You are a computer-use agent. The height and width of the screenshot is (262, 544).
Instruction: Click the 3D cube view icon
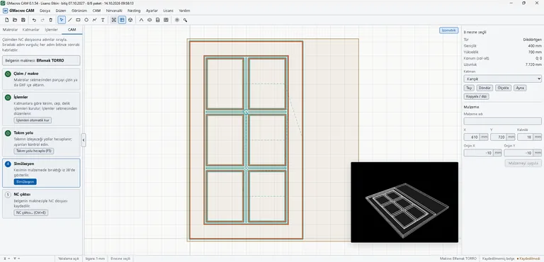(x=130, y=20)
